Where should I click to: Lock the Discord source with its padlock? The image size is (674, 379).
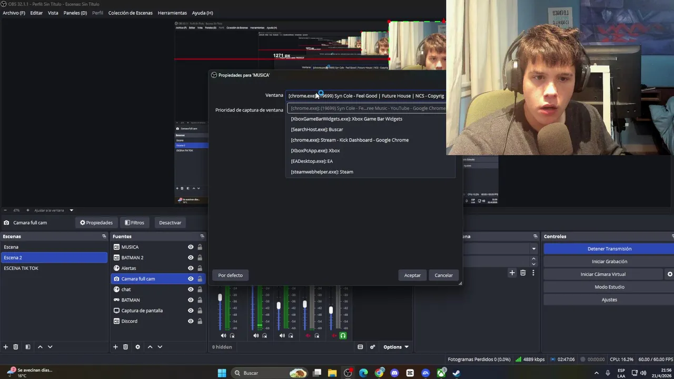(x=200, y=321)
